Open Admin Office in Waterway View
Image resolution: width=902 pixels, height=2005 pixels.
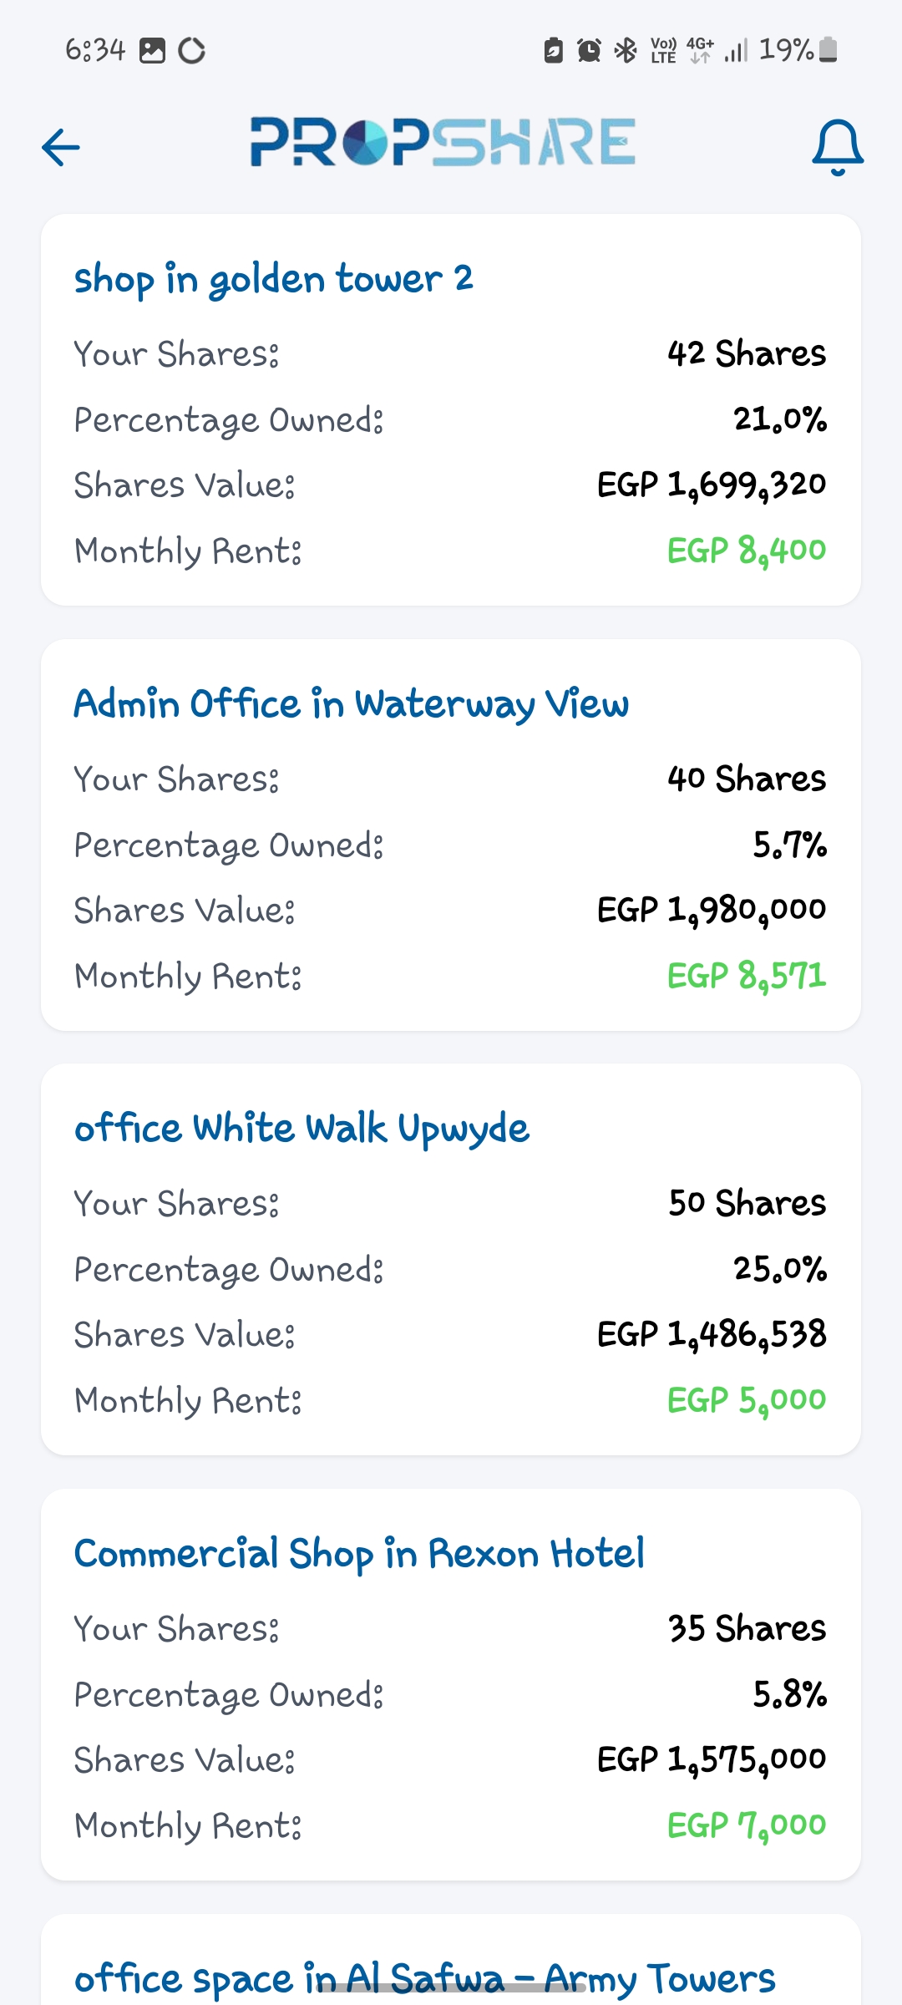(x=351, y=703)
